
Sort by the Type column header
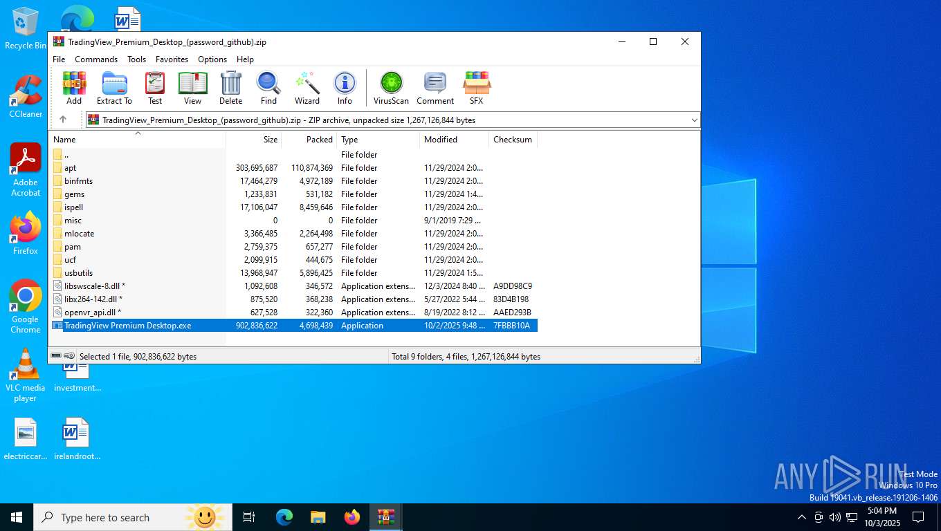coord(378,140)
